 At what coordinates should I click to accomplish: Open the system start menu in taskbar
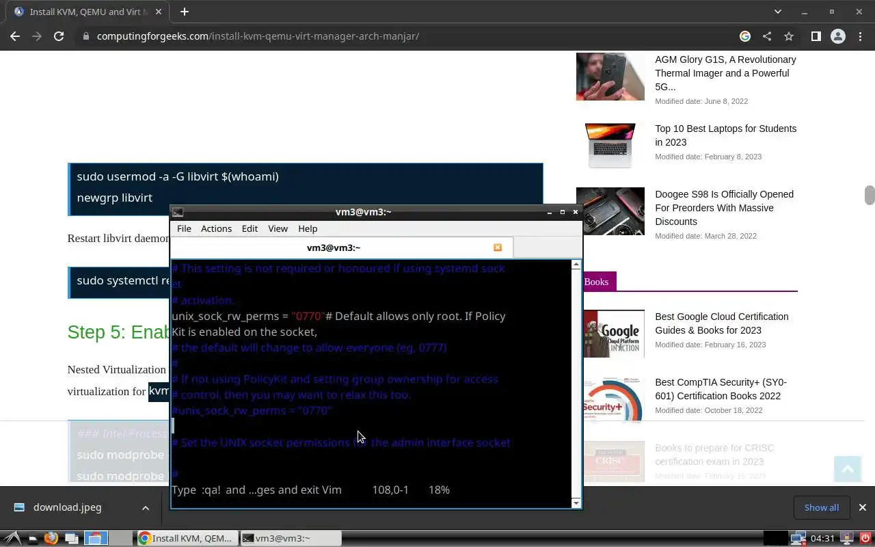coord(14,538)
